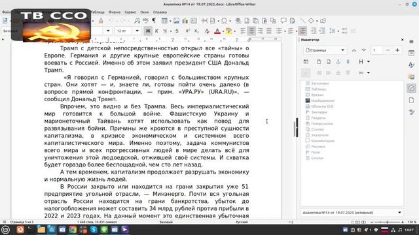Increase the Navigator page number
The image size is (419, 235).
click(397, 50)
